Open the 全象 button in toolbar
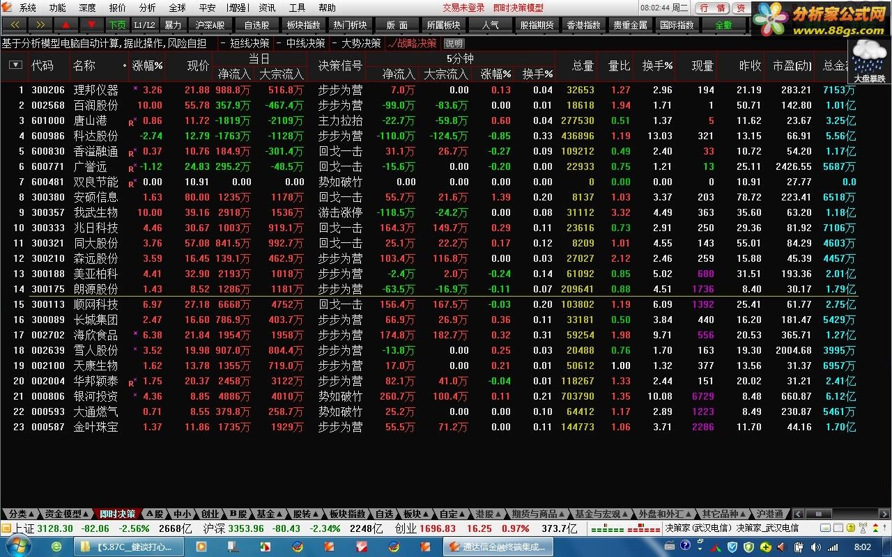The image size is (892, 557). [x=724, y=24]
